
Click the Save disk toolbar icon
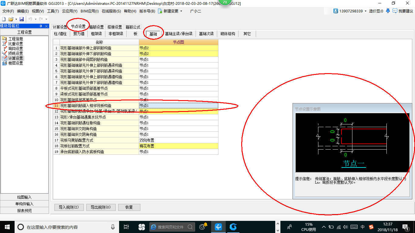click(22, 19)
